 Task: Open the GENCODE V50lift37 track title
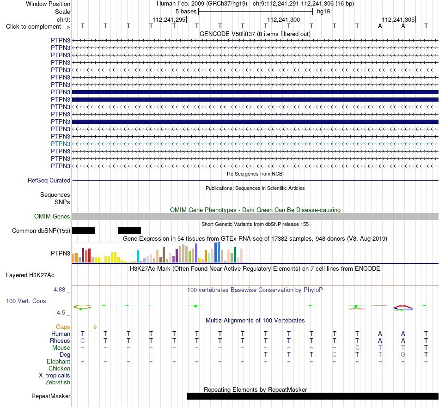(x=255, y=34)
